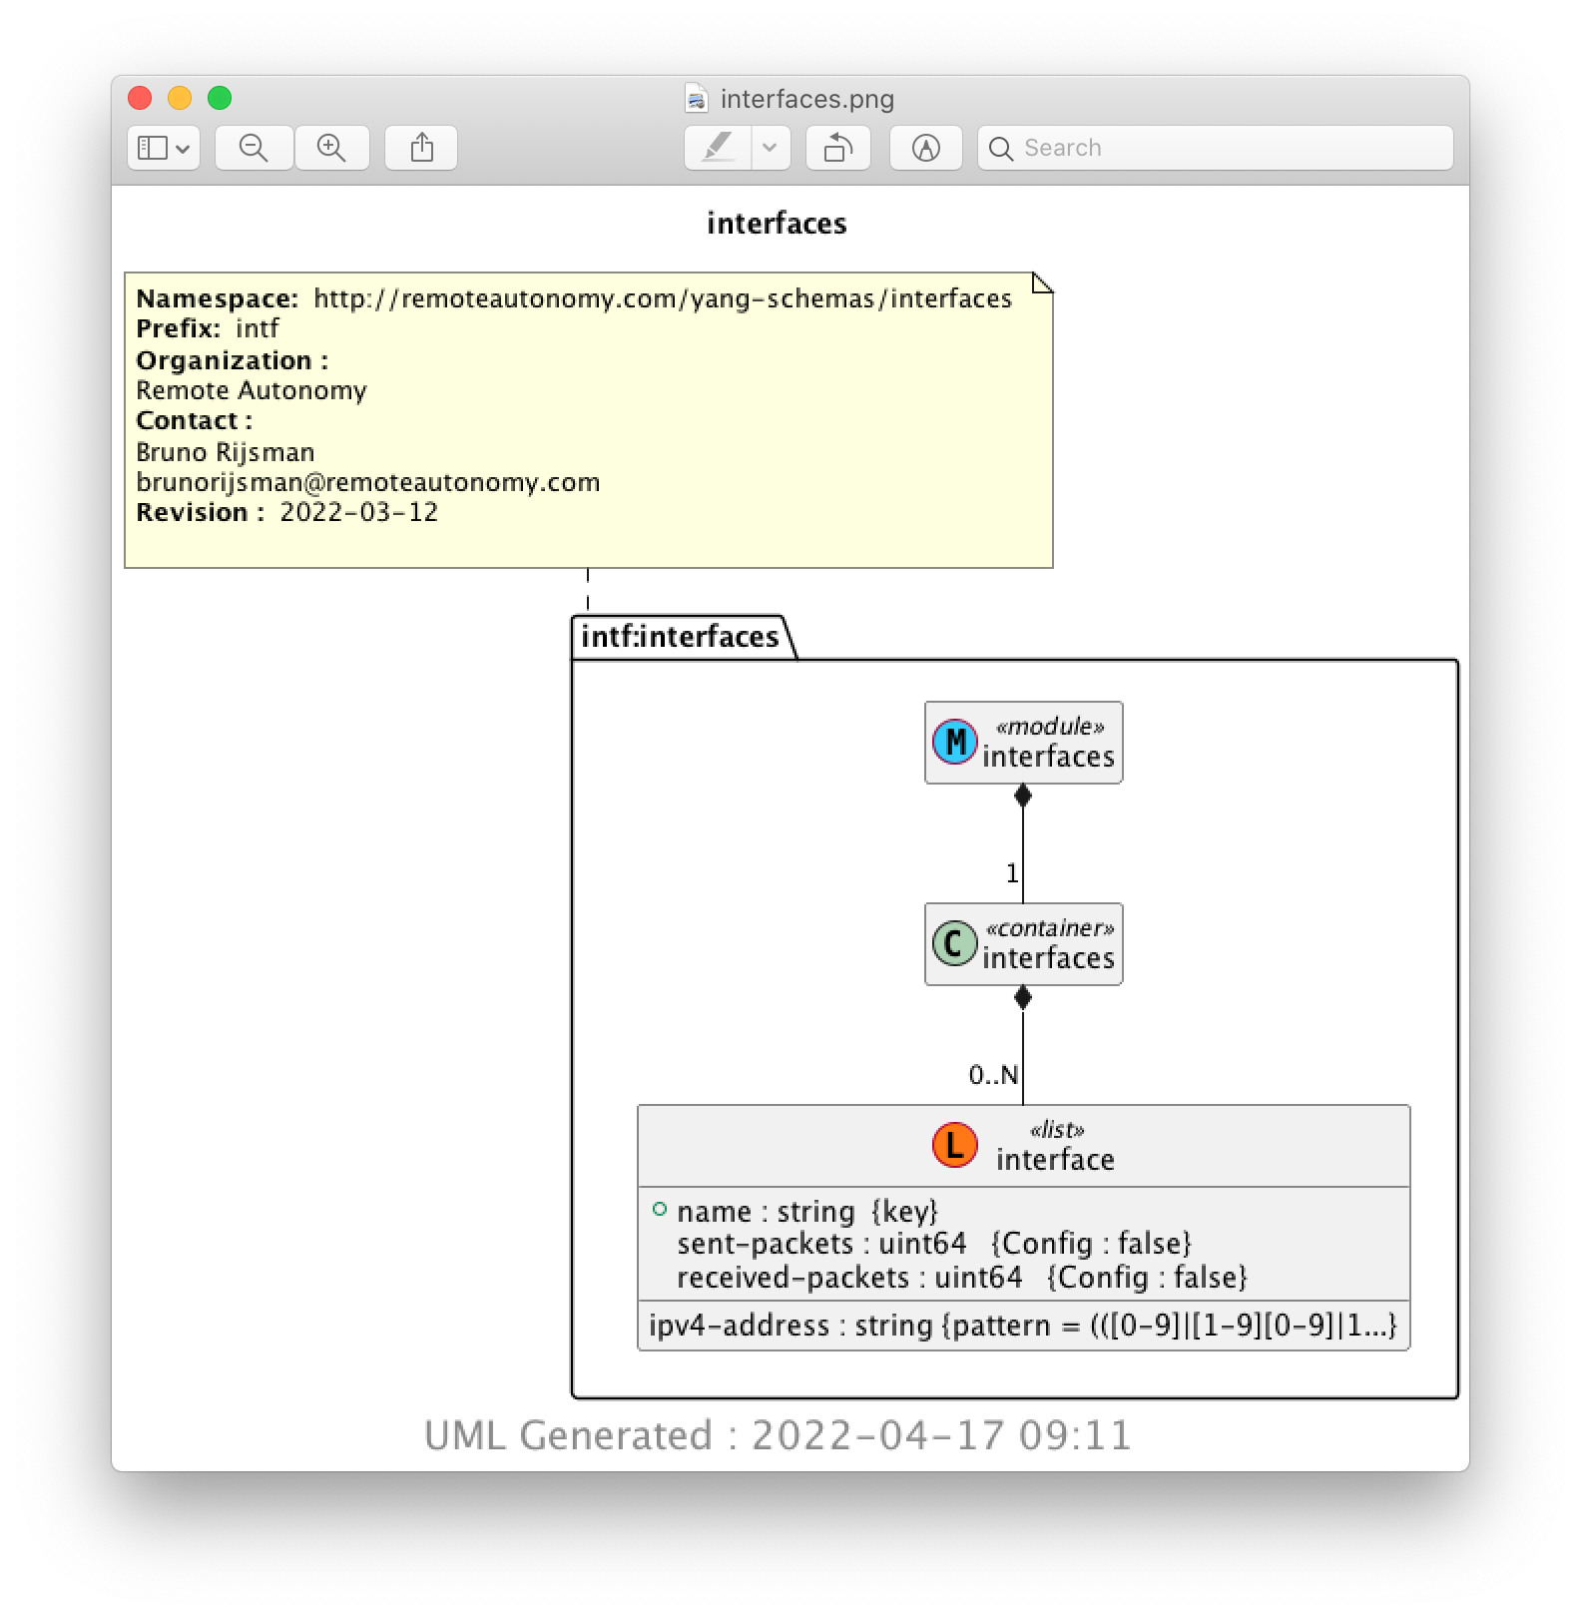1581x1619 pixels.
Task: Click the "name : string {key}" attribute
Action: click(x=808, y=1211)
